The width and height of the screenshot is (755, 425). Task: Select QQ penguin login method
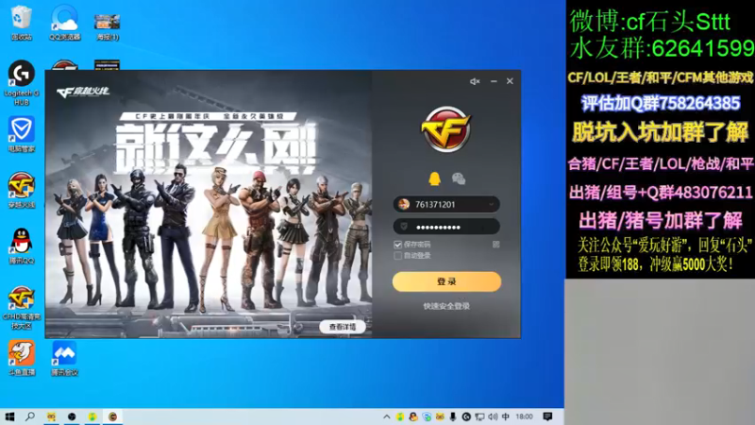(434, 178)
